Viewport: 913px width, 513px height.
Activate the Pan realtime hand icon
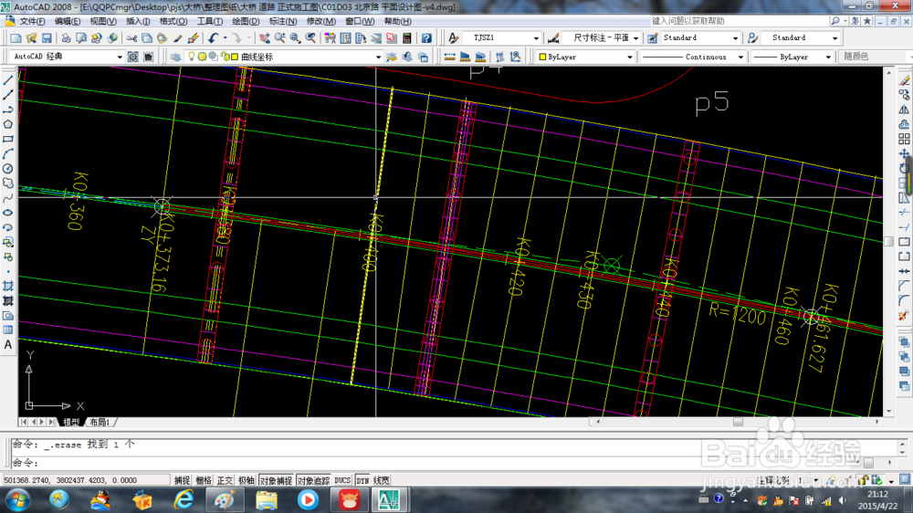tap(265, 38)
